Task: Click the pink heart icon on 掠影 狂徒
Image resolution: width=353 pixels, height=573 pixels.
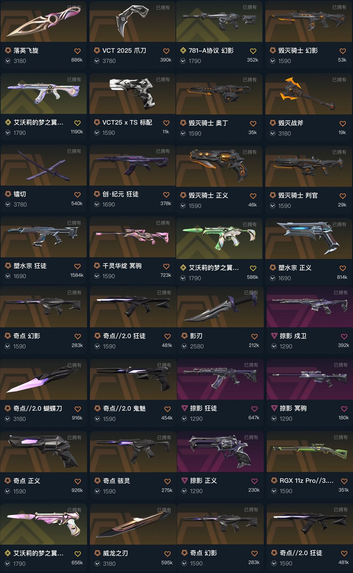Action: 255,409
